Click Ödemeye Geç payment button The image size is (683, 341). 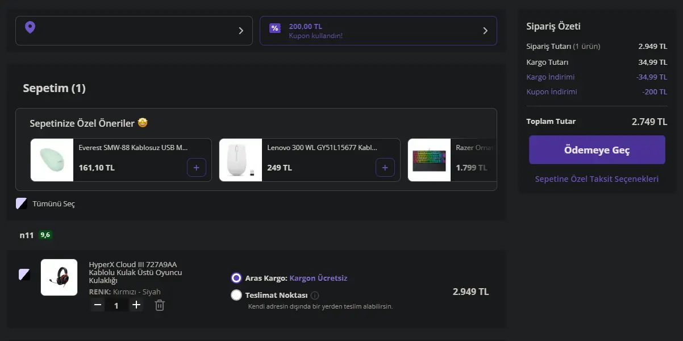597,150
